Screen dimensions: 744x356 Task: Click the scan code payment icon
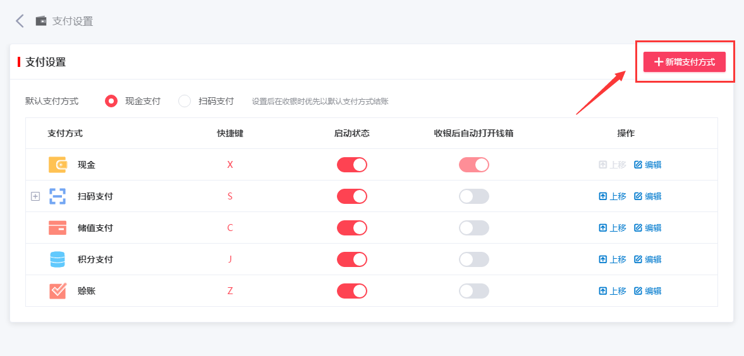tap(58, 196)
